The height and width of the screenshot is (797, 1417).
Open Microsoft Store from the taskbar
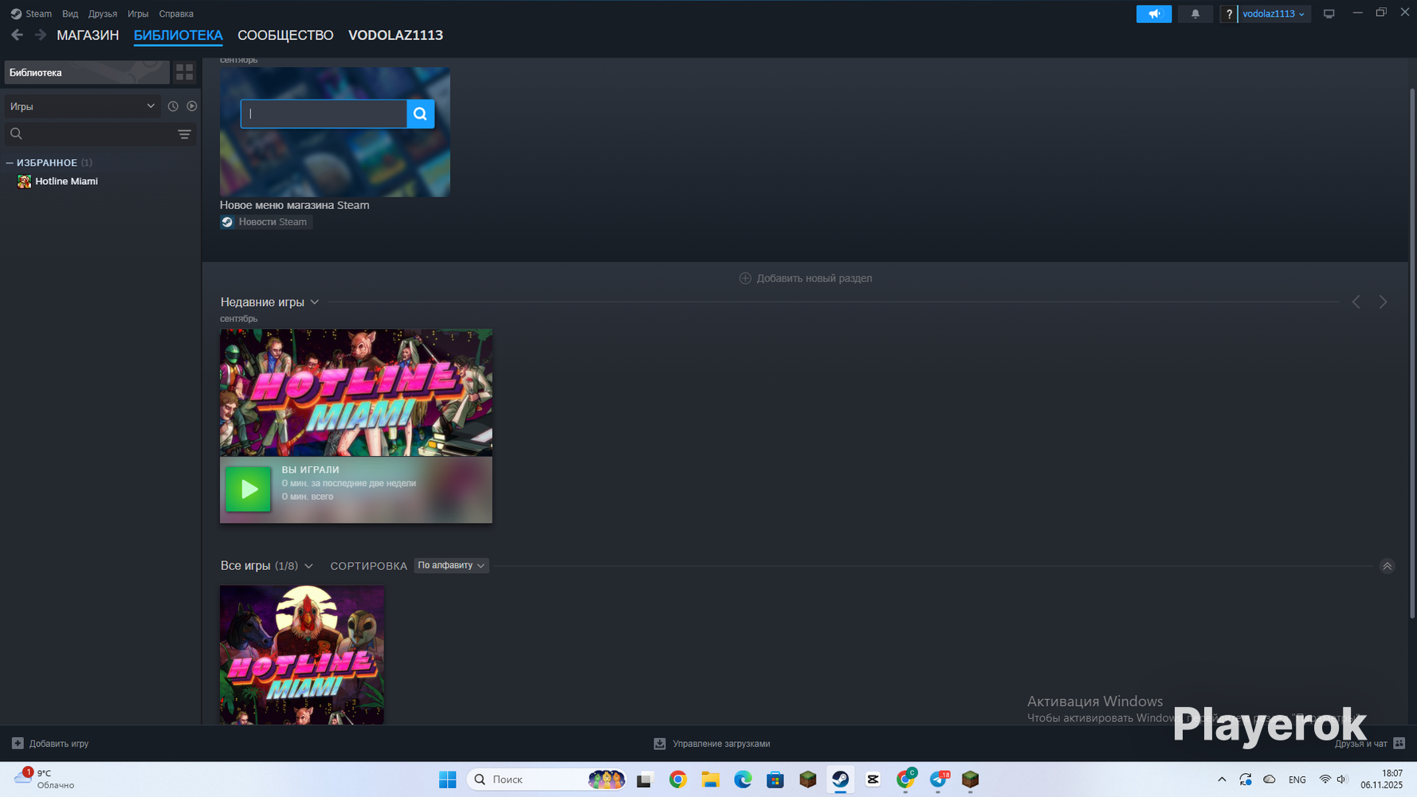775,779
